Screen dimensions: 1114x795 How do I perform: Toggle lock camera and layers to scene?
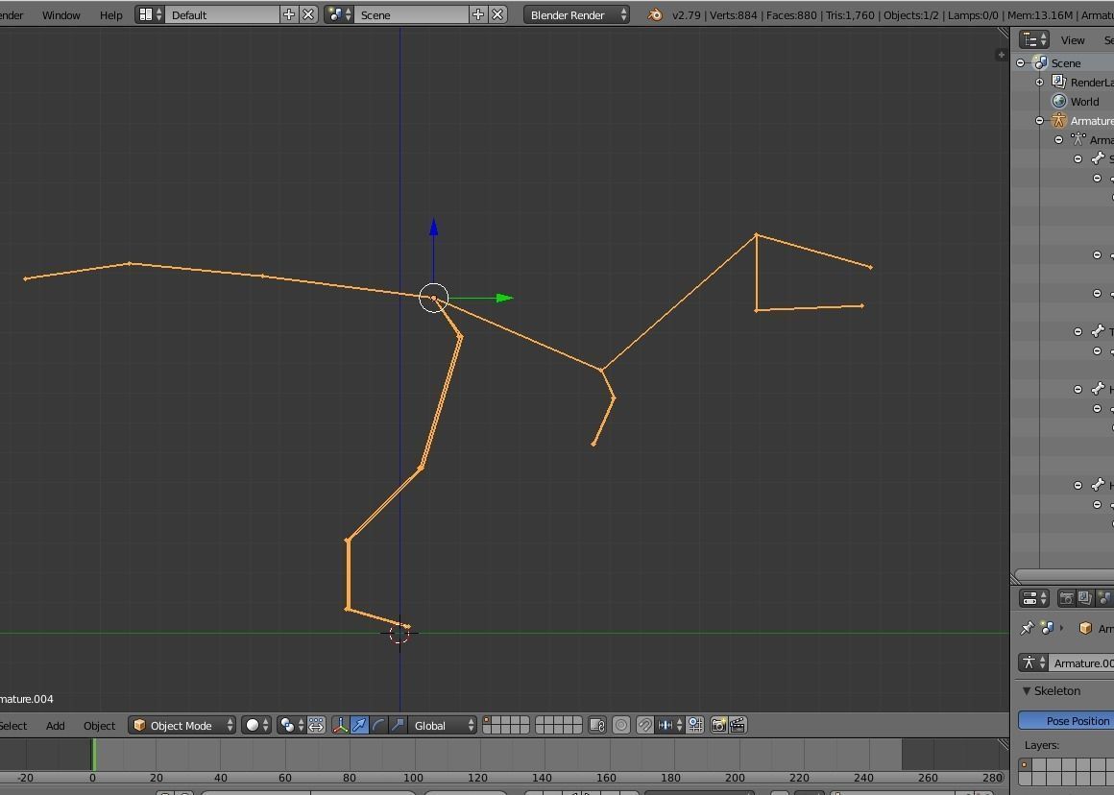[x=597, y=725]
